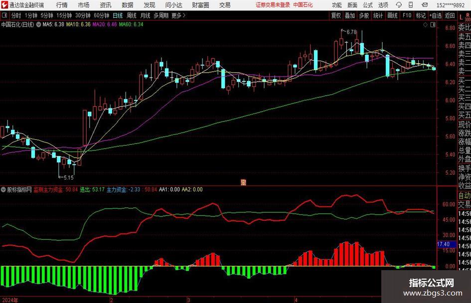This screenshot has height=303, width=471.
Task: Open the 公式 menu
Action: pos(368,5)
